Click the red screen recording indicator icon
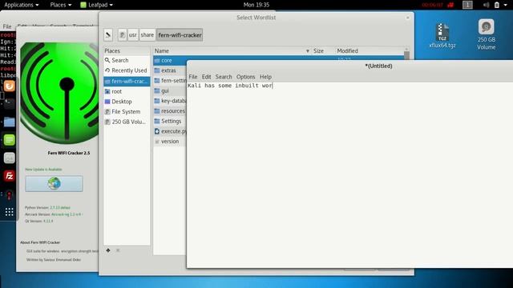The height and width of the screenshot is (288, 513). tap(450, 5)
